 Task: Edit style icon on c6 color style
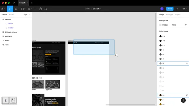tap(187, 64)
